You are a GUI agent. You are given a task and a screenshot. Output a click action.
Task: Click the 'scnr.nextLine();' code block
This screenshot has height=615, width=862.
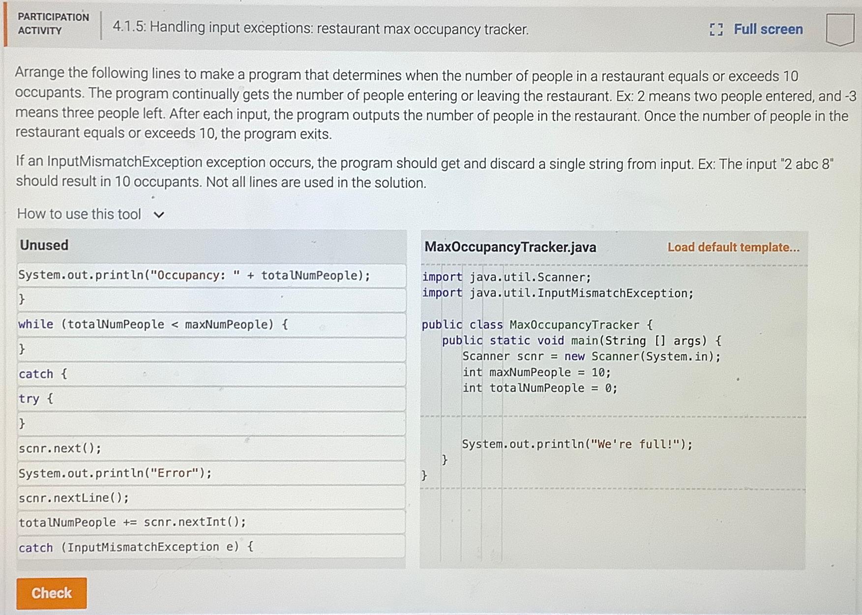(x=74, y=498)
